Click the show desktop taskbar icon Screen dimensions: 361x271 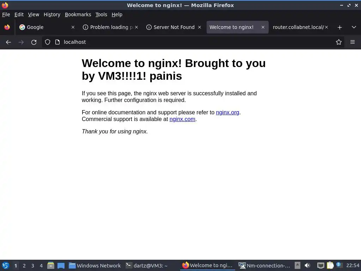tap(61, 266)
